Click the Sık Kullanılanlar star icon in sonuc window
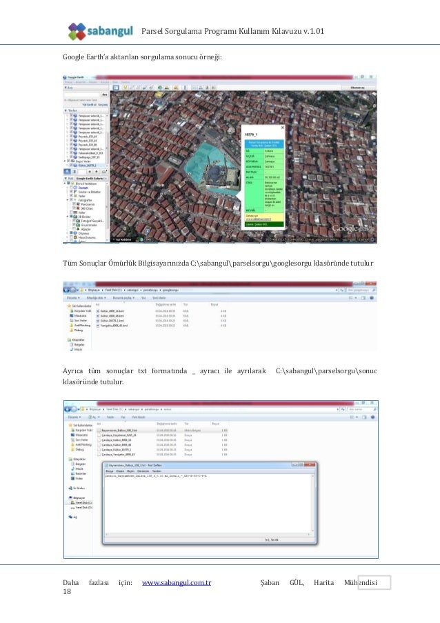440x623 pixels. pos(70,425)
